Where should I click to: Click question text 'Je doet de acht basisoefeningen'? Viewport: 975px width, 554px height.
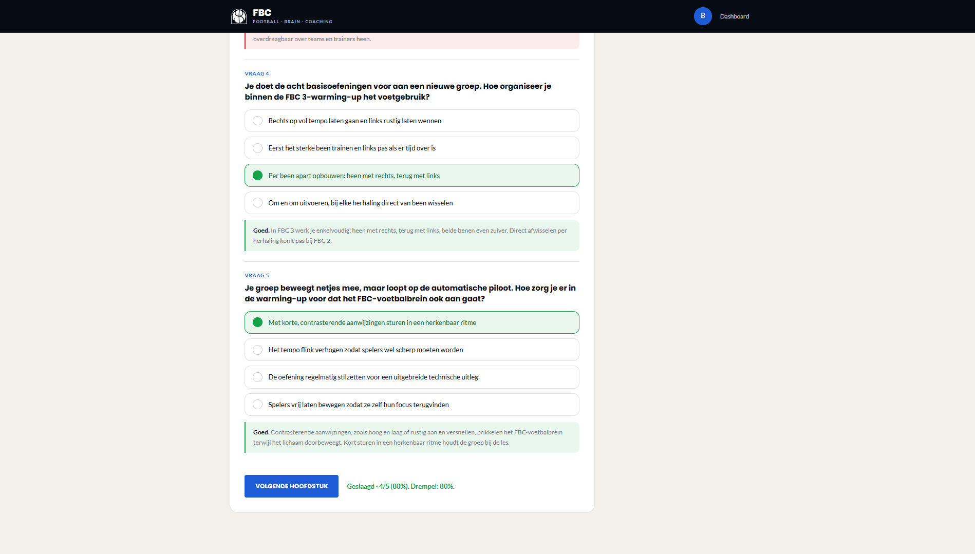point(398,91)
